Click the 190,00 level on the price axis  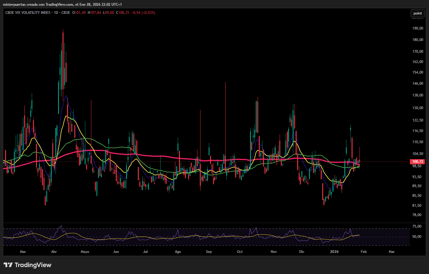click(418, 28)
